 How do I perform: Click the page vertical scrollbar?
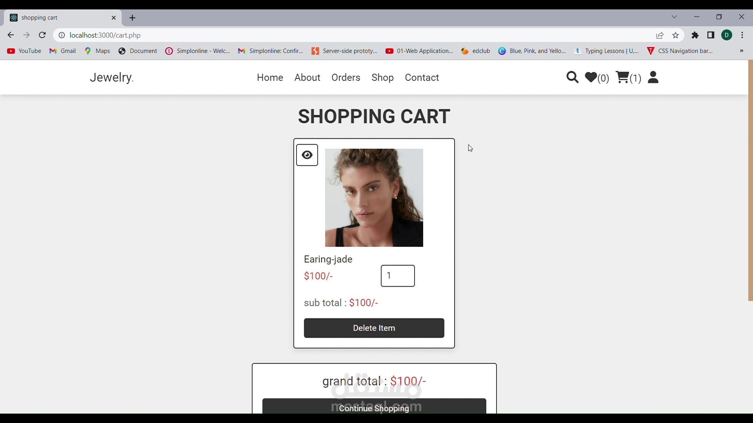click(x=750, y=180)
